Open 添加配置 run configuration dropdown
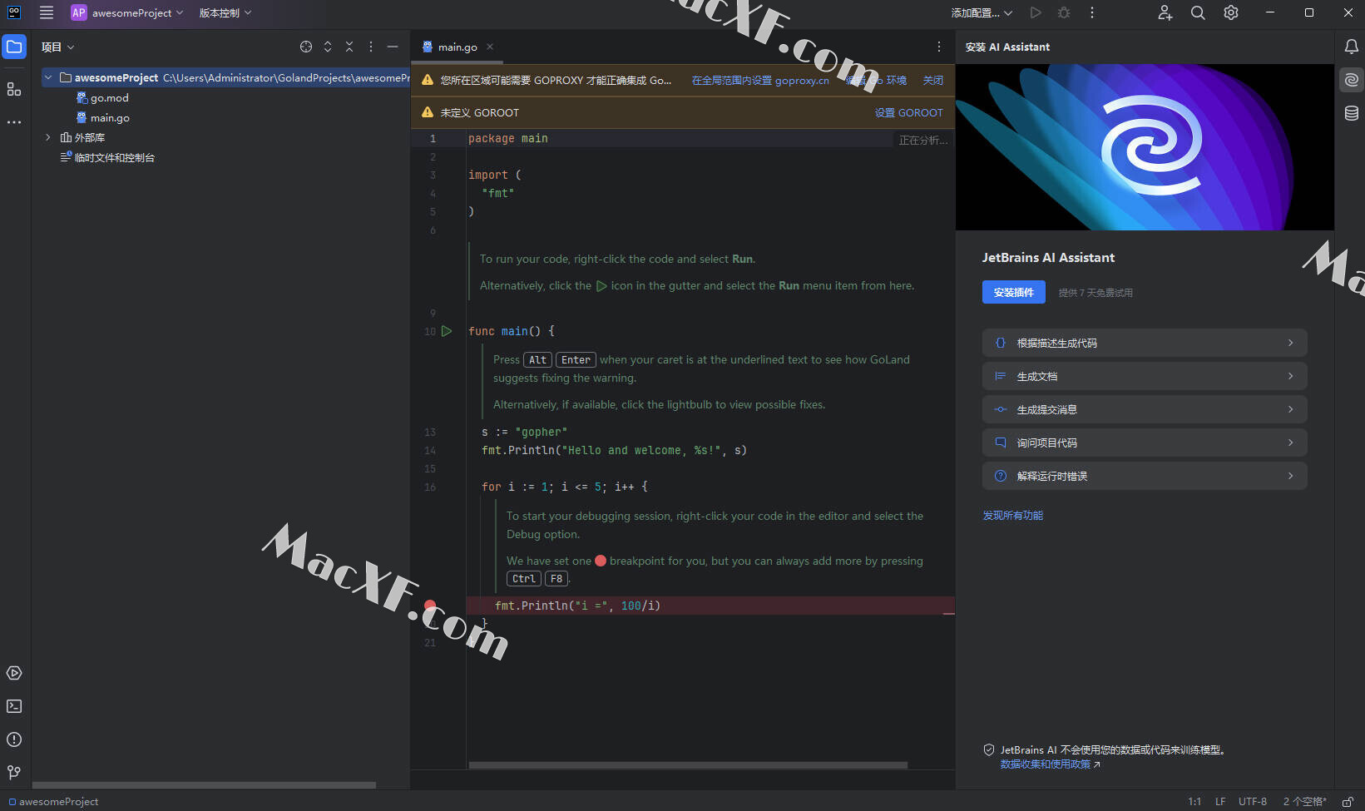 [x=982, y=12]
